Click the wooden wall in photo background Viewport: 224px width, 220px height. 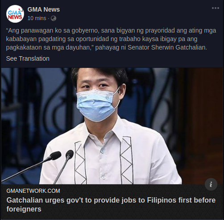[x=201, y=119]
